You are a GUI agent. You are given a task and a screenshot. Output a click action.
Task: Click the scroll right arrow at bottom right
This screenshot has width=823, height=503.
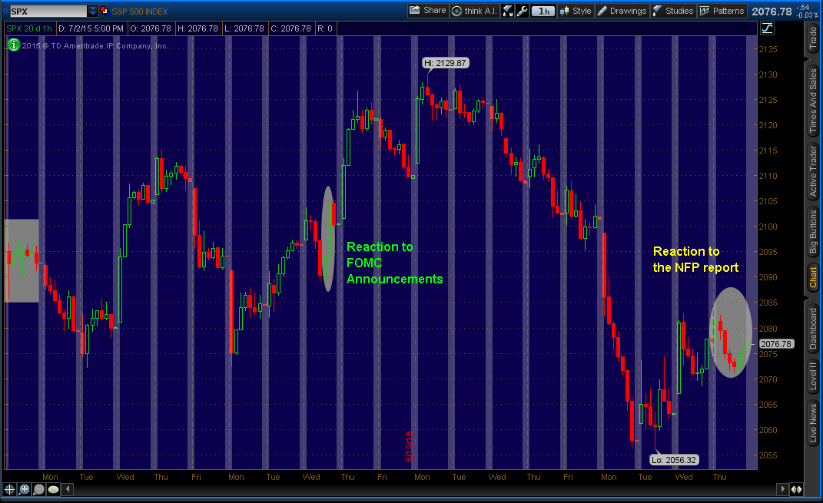(782, 489)
